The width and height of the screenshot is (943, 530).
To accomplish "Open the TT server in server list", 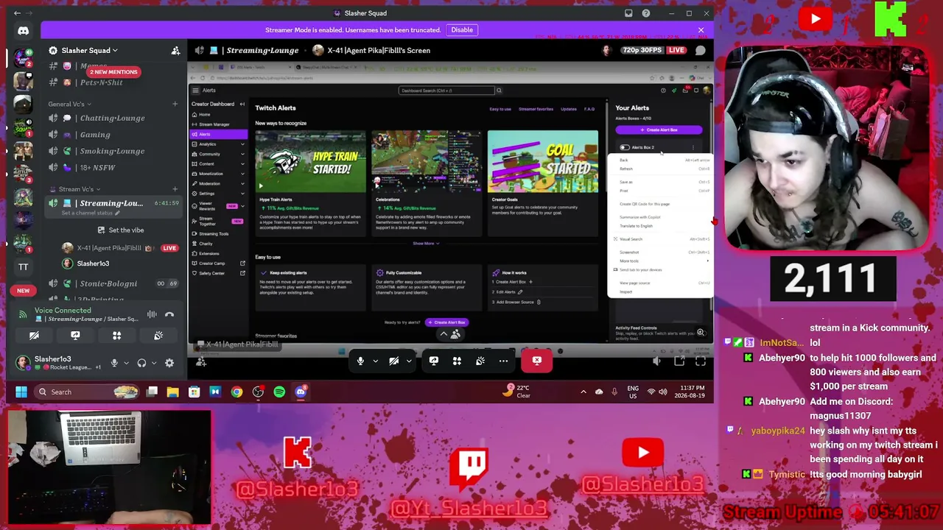I will tap(23, 267).
